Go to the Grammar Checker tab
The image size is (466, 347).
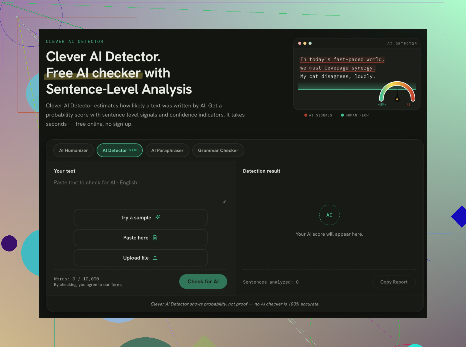(218, 150)
